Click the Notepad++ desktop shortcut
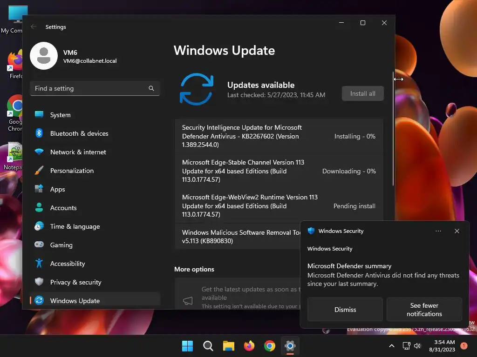 [x=14, y=156]
